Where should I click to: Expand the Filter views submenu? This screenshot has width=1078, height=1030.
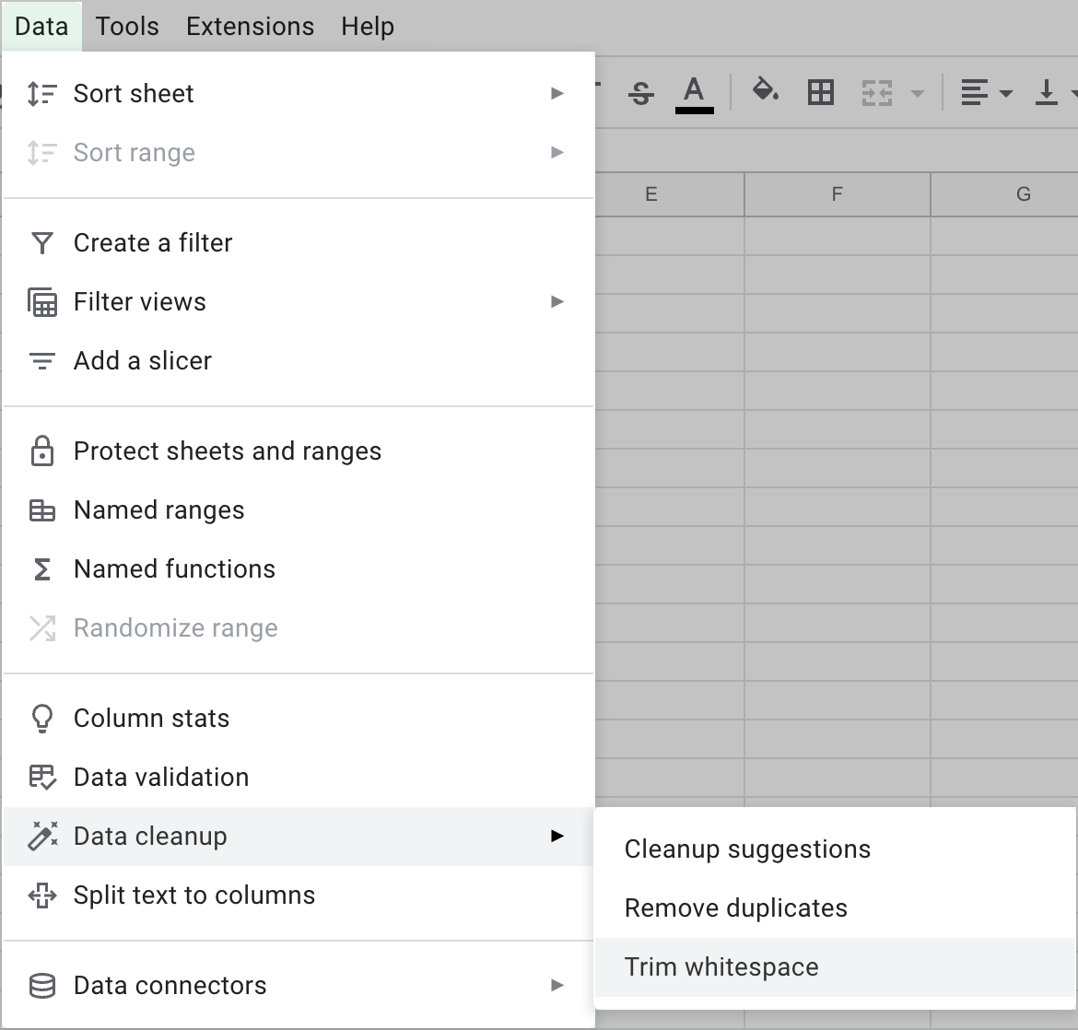point(557,301)
